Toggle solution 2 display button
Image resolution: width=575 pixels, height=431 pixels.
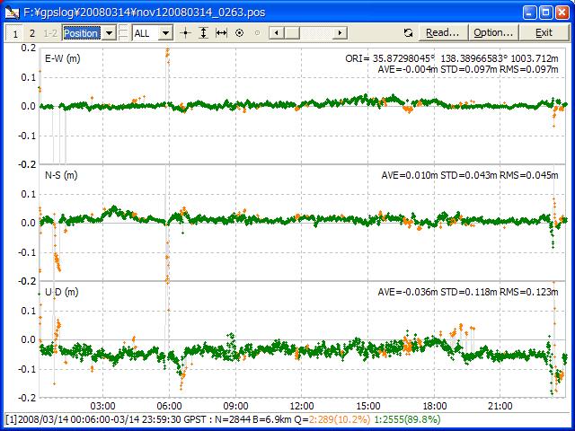(32, 32)
